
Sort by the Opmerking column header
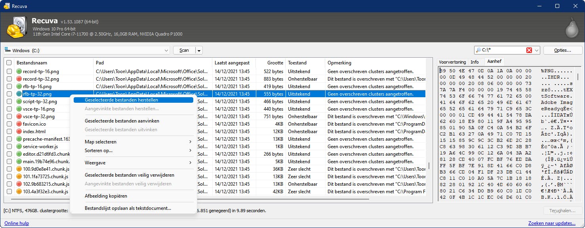(x=375, y=63)
